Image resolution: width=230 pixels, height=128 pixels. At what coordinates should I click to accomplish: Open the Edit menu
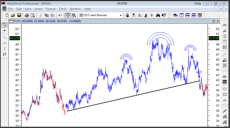[x=19, y=9]
